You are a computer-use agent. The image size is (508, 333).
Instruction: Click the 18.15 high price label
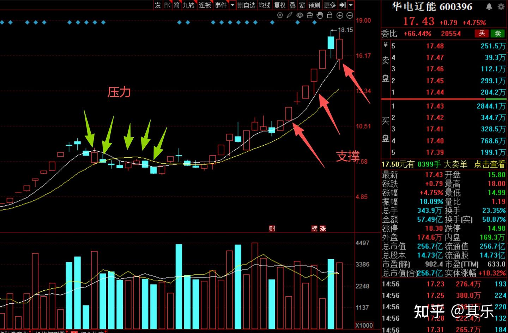click(x=345, y=30)
